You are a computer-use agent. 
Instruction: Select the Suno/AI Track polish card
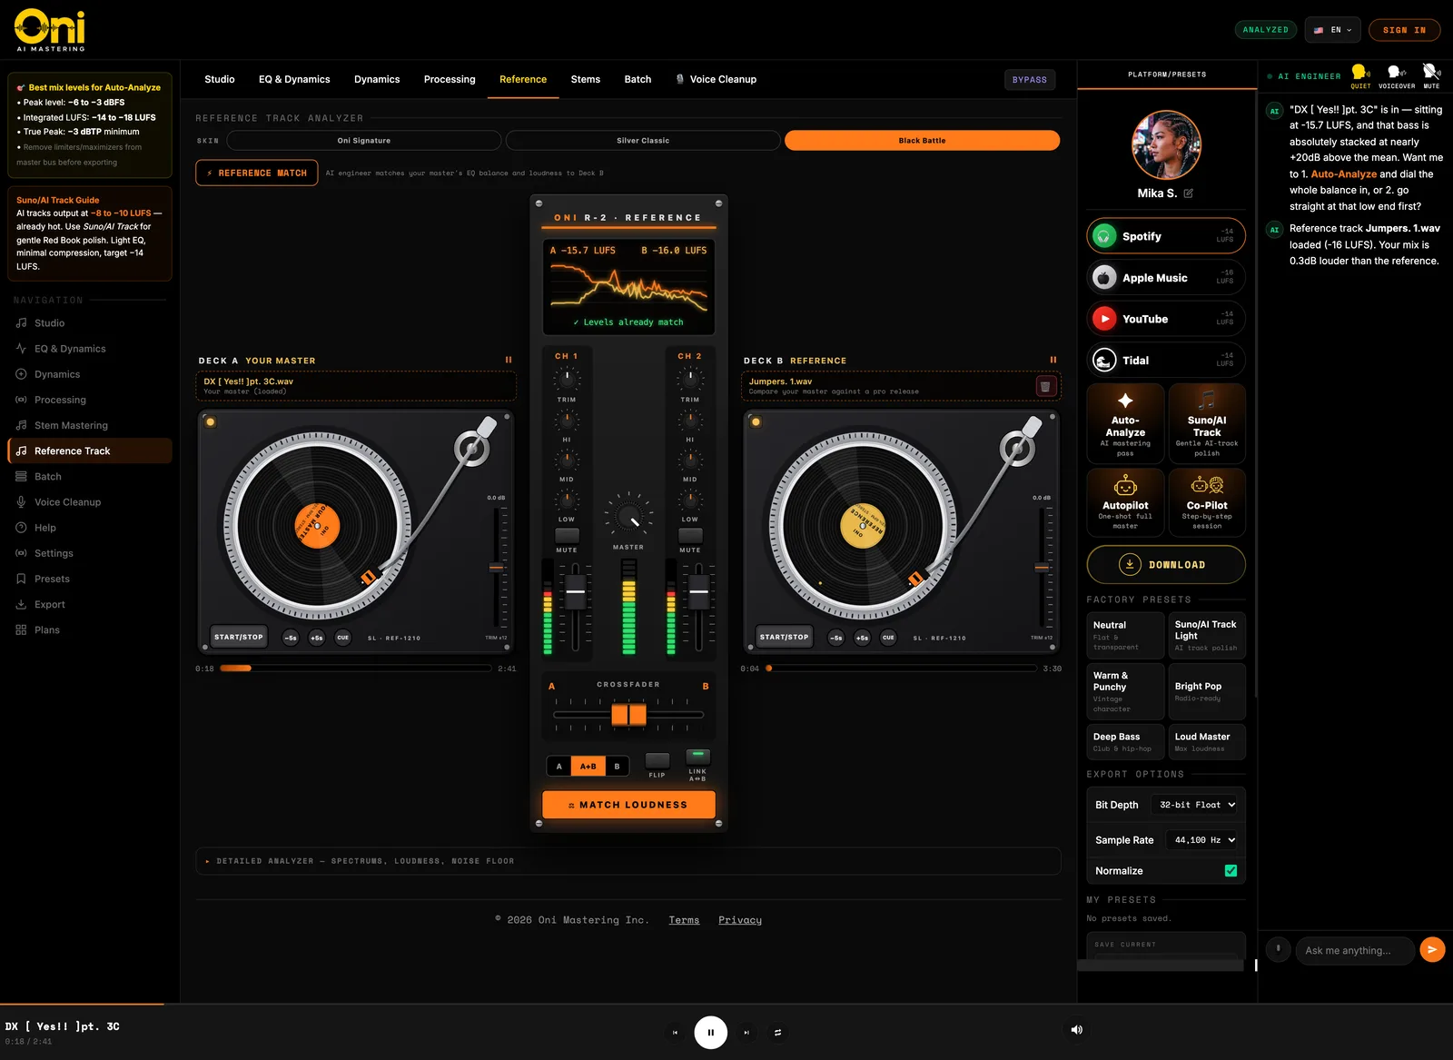(x=1207, y=424)
